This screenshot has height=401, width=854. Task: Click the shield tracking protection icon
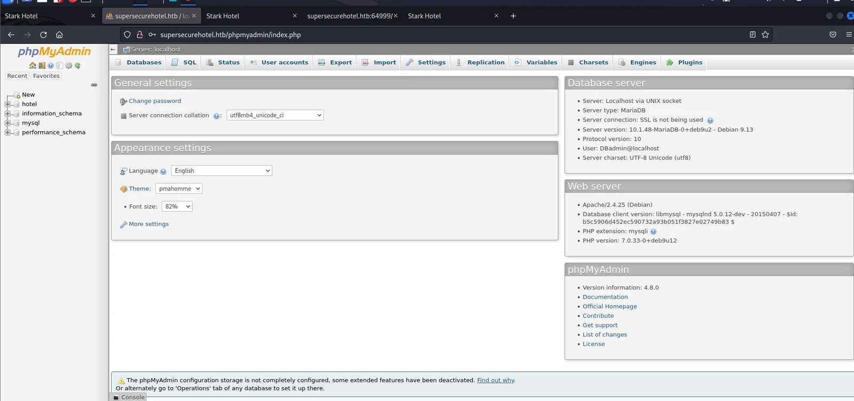127,35
